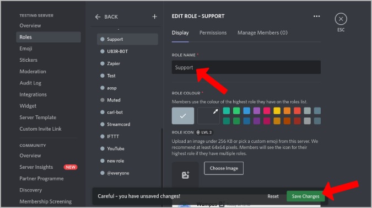372x208 pixels.
Task: Open the Custom Invite Link page
Action: point(40,129)
